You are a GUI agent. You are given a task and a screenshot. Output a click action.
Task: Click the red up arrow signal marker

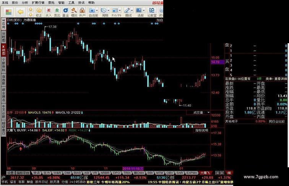21,149
